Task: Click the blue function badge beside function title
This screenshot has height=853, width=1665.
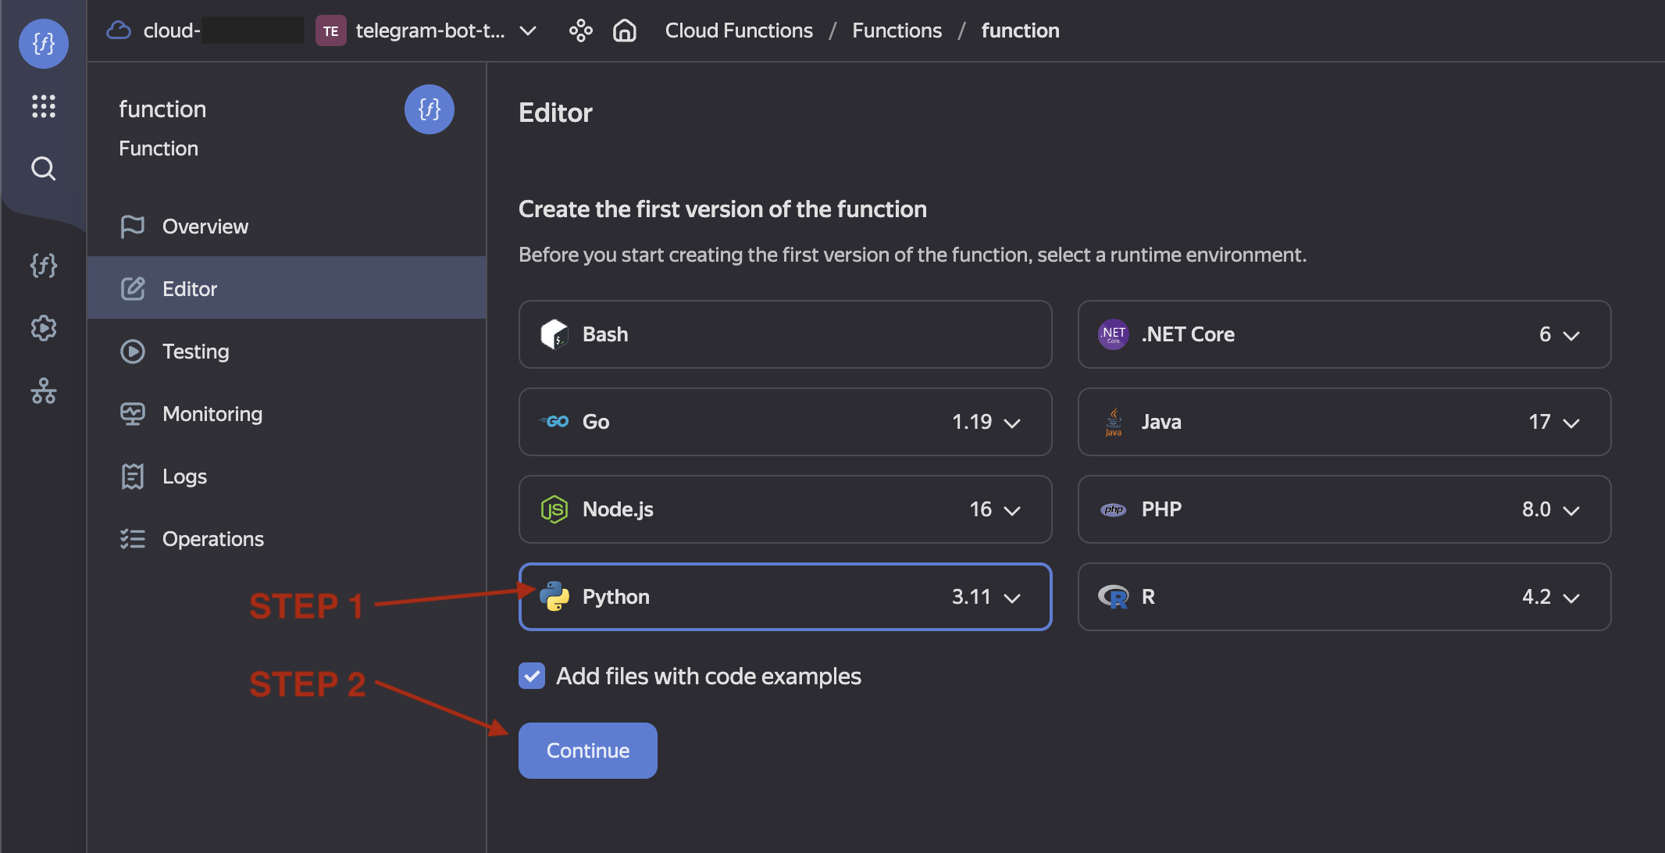Action: pos(429,109)
